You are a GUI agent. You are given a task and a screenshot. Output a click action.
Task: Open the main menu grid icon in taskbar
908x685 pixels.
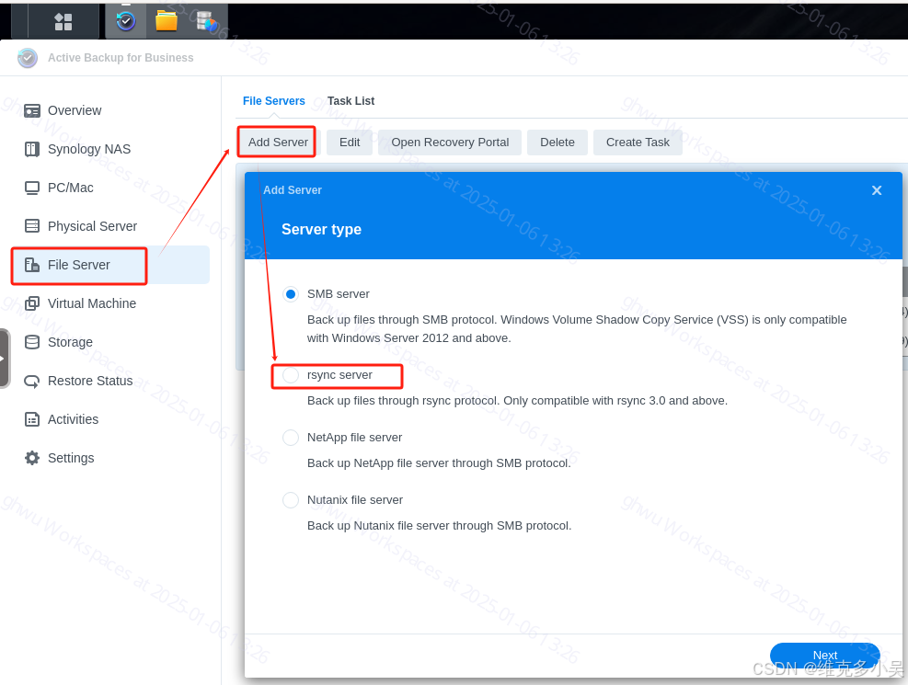coord(63,22)
